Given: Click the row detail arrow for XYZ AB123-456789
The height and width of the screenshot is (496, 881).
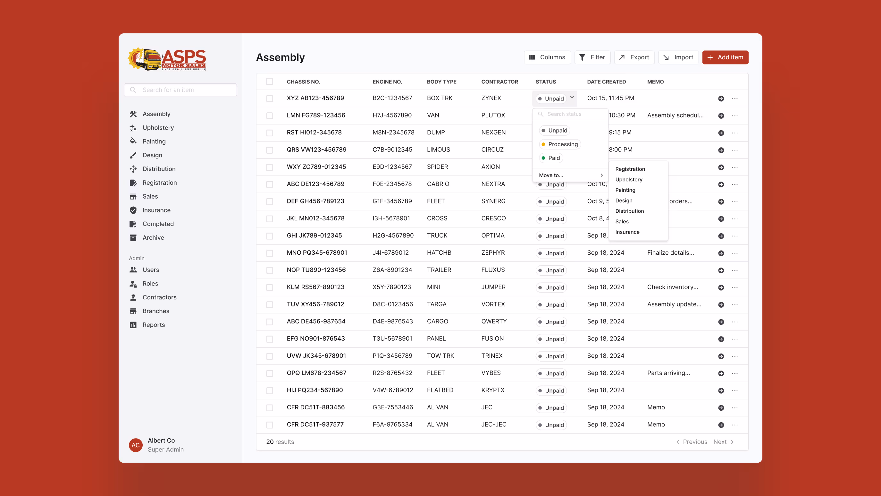Looking at the screenshot, I should [721, 98].
